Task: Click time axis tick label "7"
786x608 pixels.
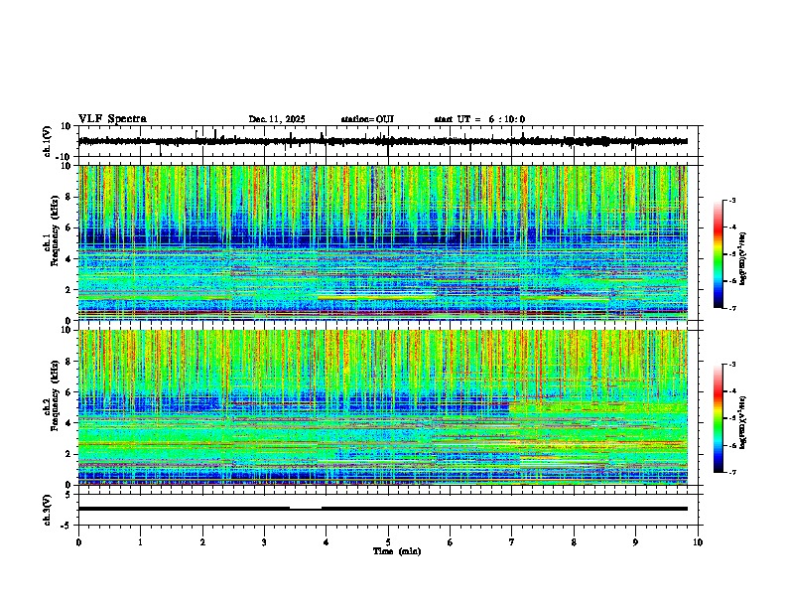Action: click(x=512, y=542)
